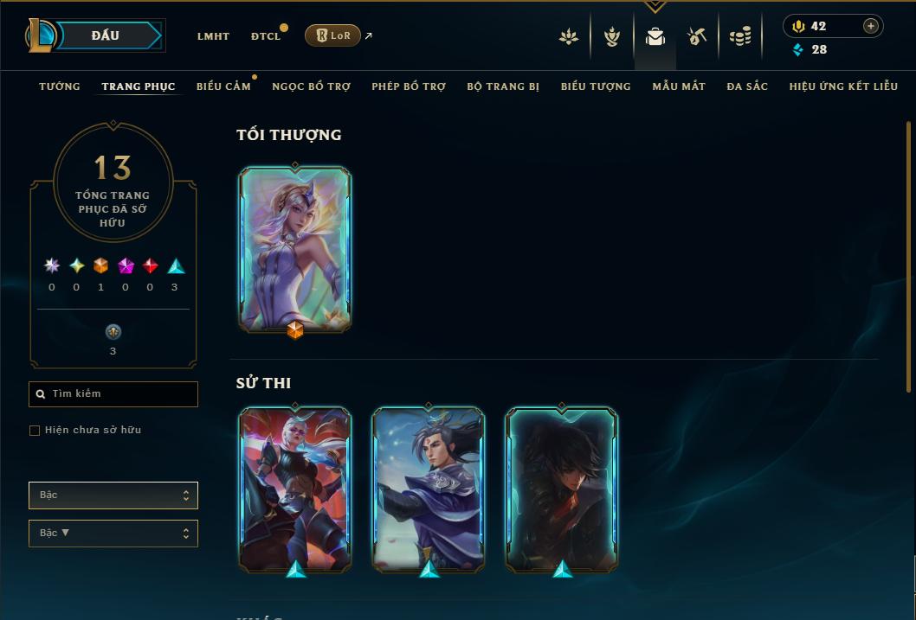Switch to the ĐA SẮC tab
Image resolution: width=916 pixels, height=620 pixels.
tap(747, 86)
